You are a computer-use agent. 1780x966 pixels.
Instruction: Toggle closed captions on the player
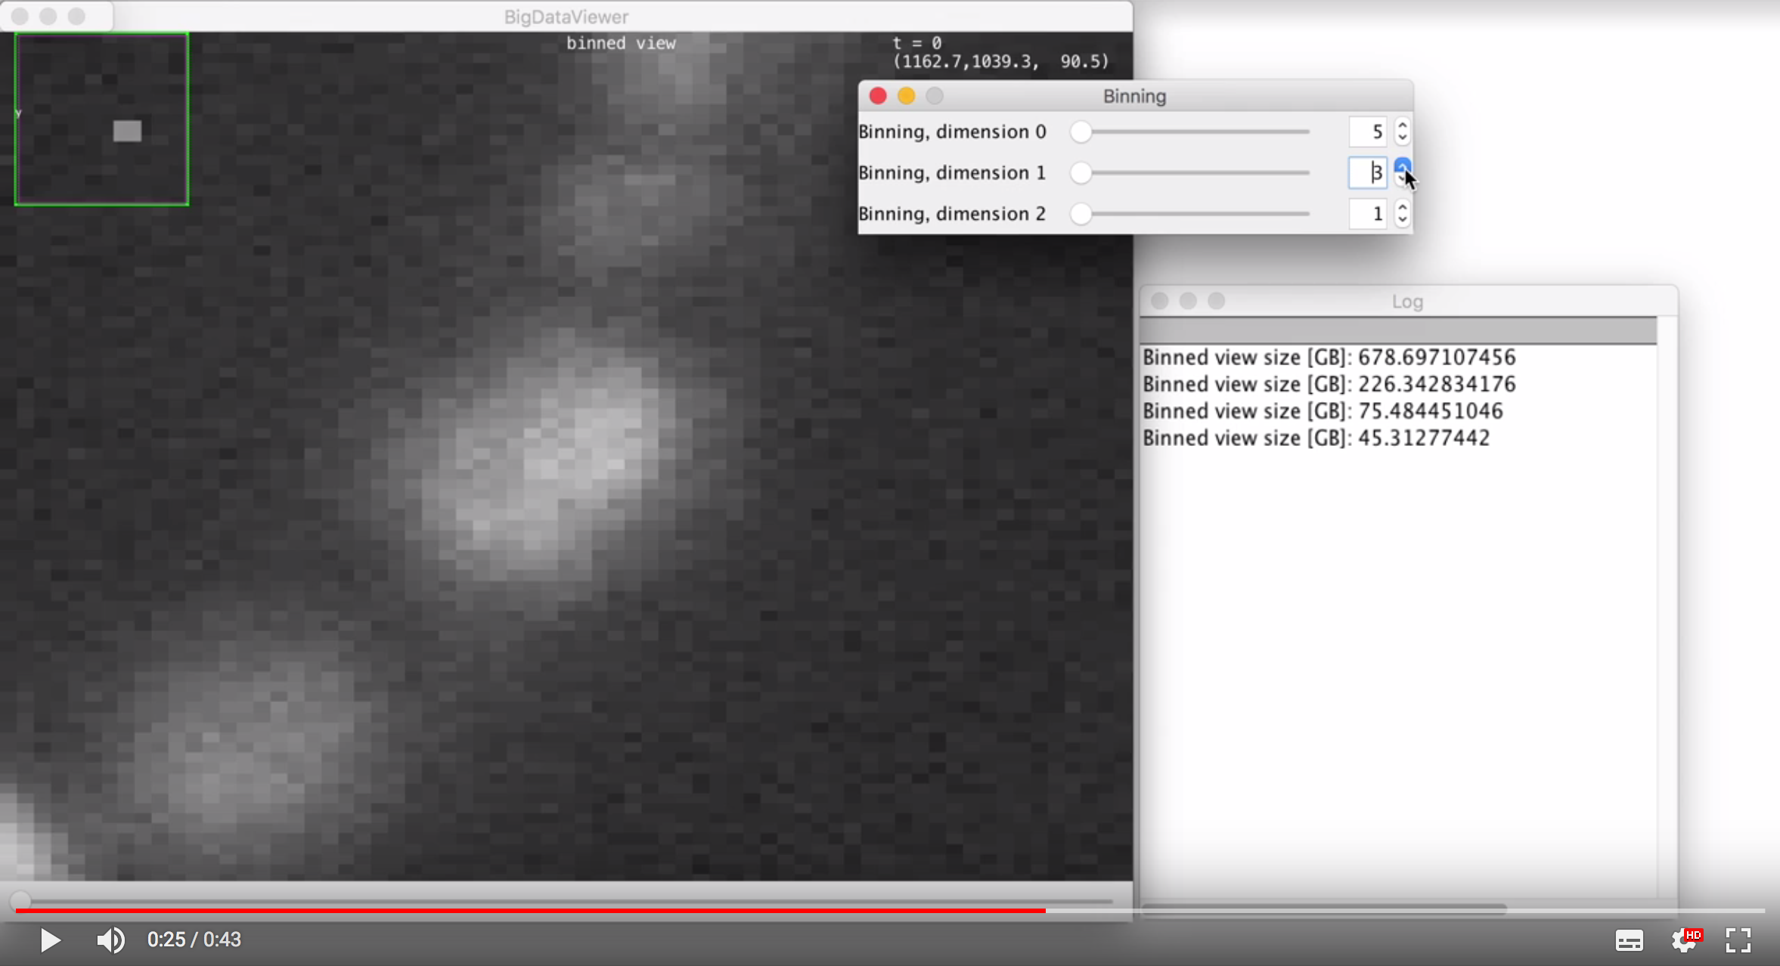[1630, 940]
